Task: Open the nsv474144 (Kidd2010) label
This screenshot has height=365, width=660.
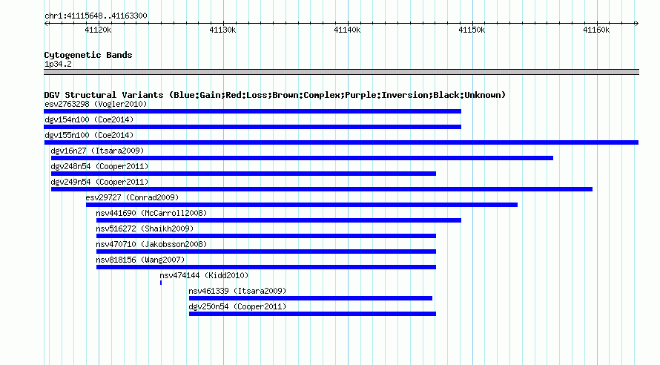Action: [204, 275]
